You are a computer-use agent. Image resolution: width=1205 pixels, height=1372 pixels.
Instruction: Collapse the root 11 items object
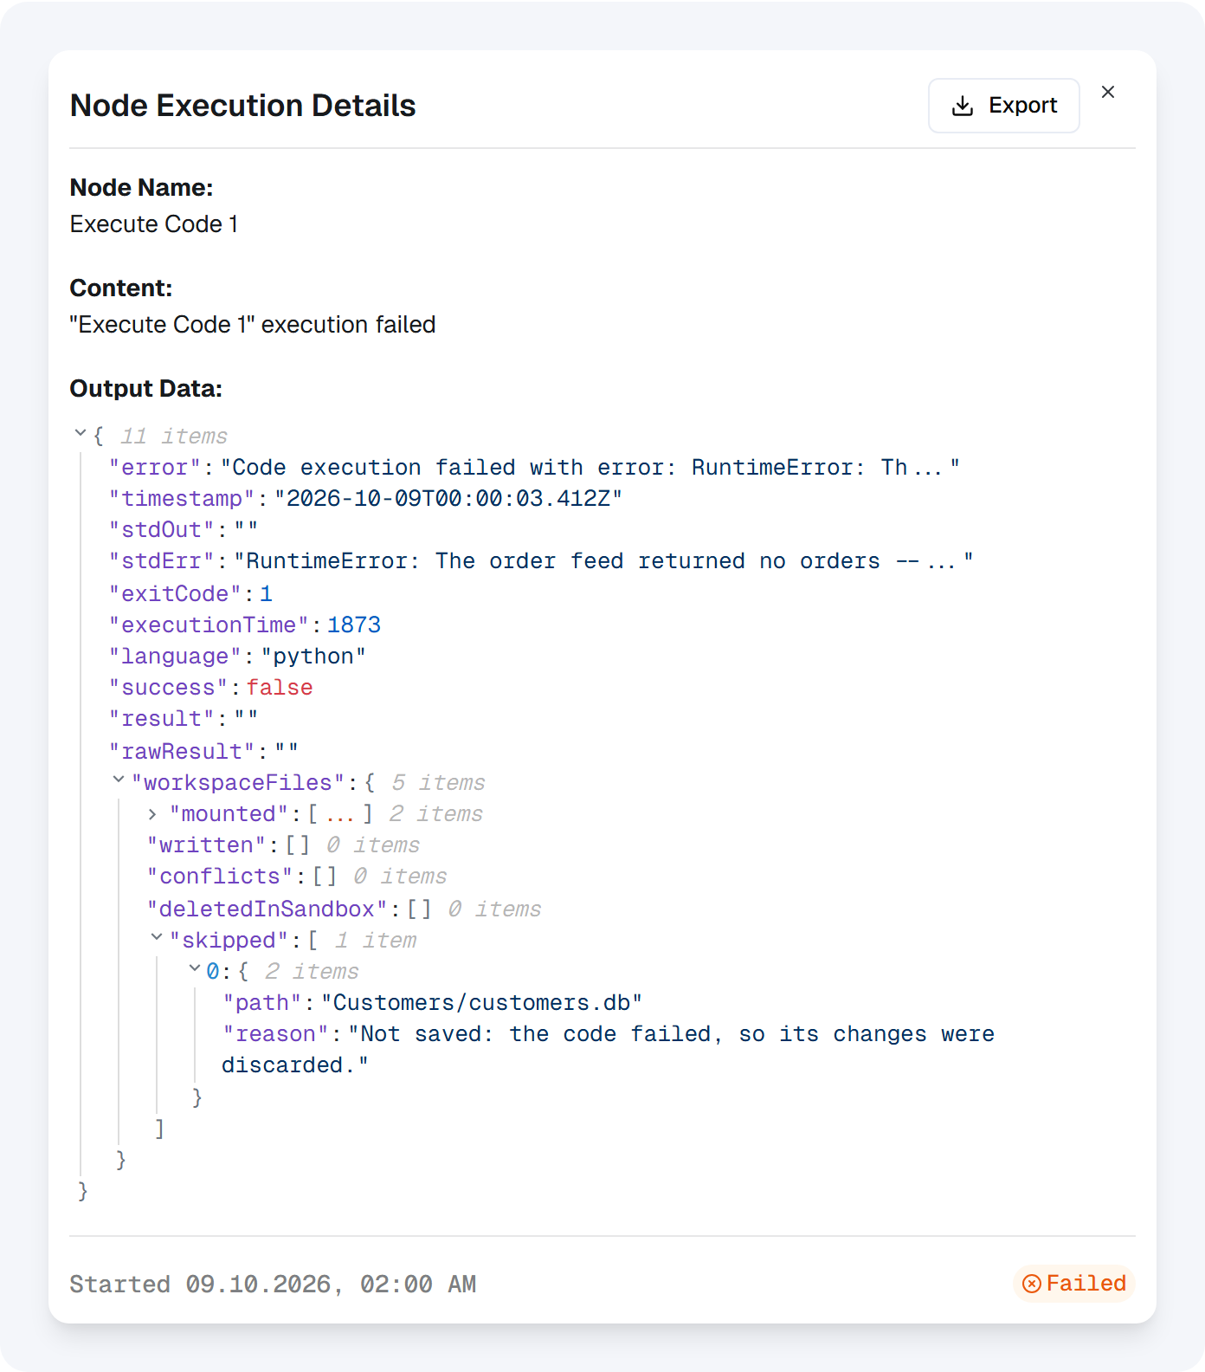pos(81,432)
